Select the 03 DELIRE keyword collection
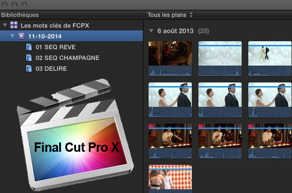 tap(51, 69)
